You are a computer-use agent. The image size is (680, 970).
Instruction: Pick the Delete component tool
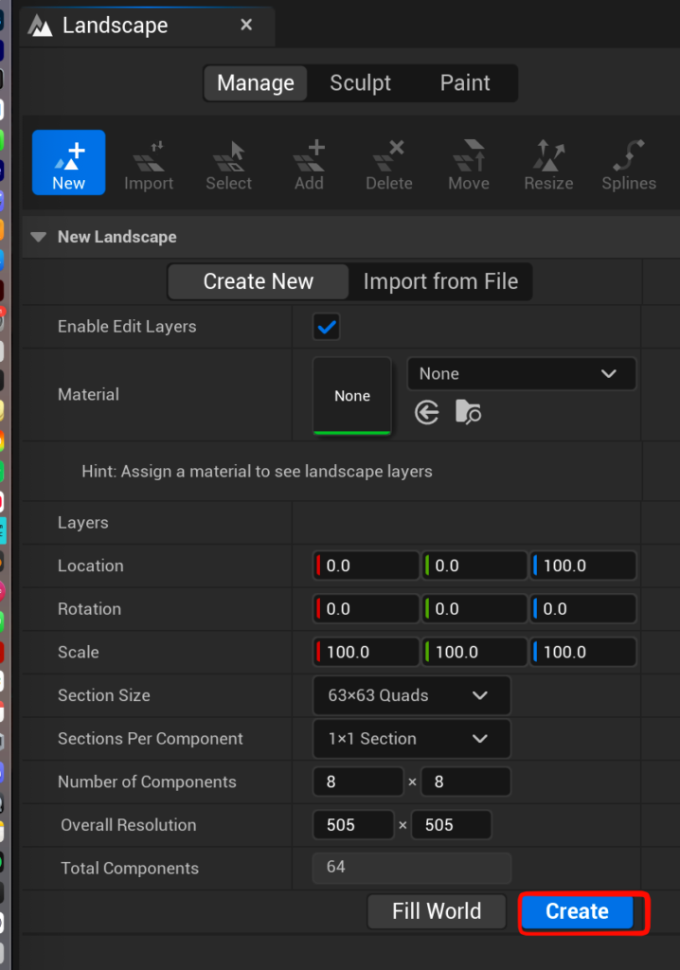coord(388,163)
